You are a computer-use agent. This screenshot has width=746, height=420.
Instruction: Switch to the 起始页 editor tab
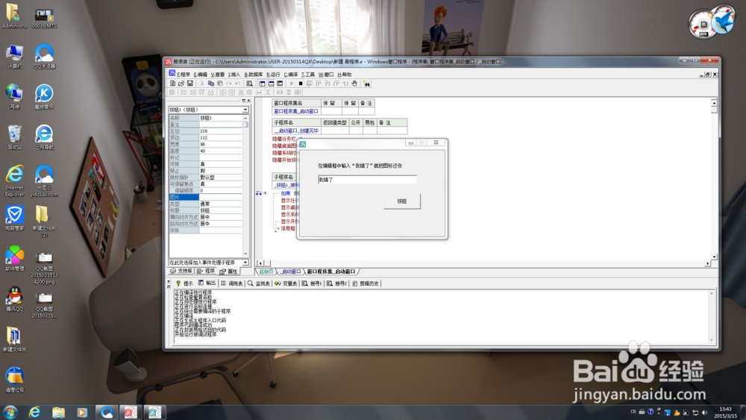point(266,271)
